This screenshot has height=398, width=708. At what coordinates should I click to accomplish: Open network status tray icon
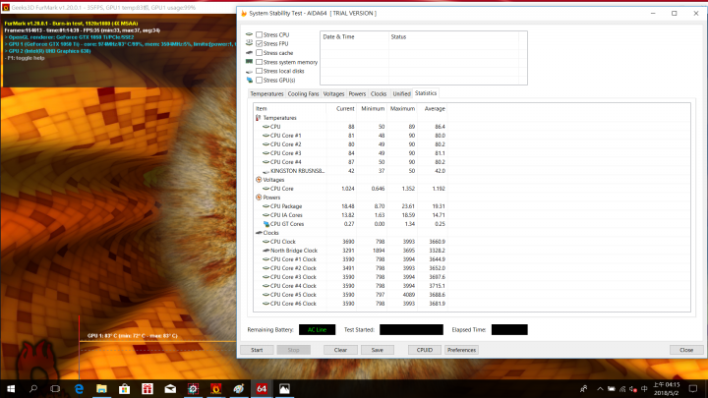point(622,388)
